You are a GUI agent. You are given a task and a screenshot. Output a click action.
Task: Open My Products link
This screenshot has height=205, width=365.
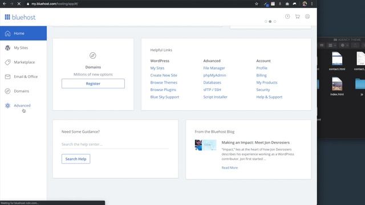click(267, 83)
